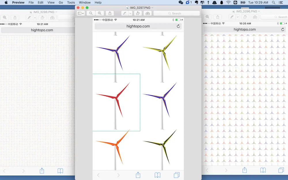Click the bookmarks book icon in IMG_3296.PNG

coord(263,170)
